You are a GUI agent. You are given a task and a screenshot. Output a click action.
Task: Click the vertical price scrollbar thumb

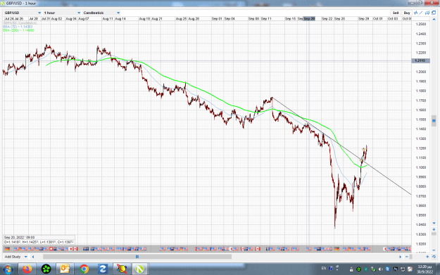[434, 120]
